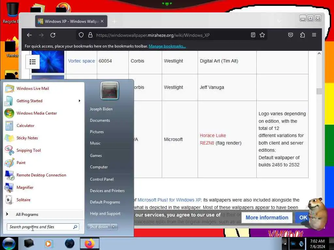
Task: Open REZN8 link
Action: (207, 143)
